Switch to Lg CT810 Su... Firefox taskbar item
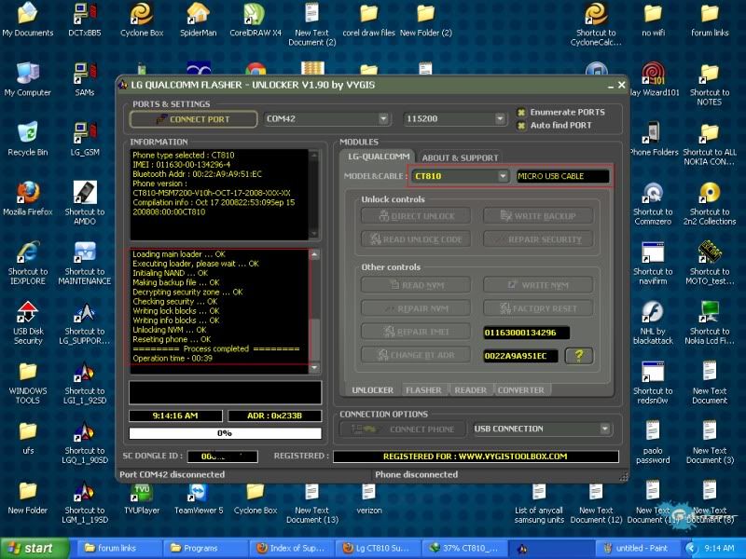Screen dimensions: 746x559 [378, 548]
